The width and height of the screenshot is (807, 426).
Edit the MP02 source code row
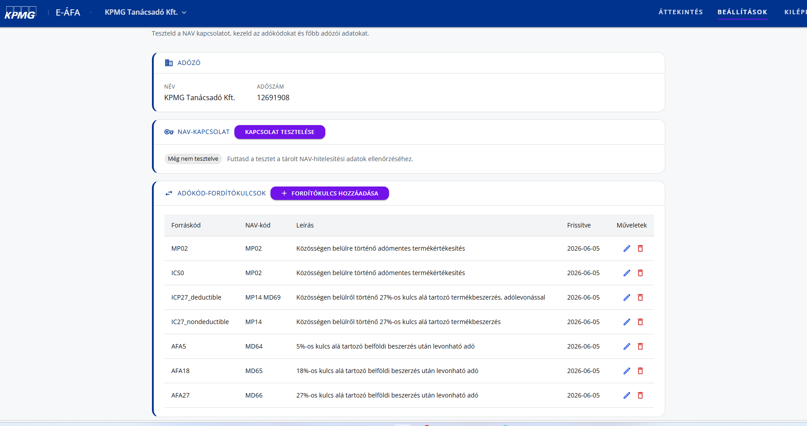pyautogui.click(x=627, y=248)
